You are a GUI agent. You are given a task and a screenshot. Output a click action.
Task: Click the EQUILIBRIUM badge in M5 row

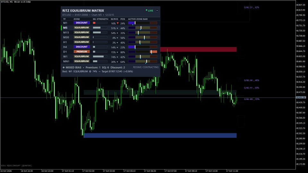[x=82, y=28]
